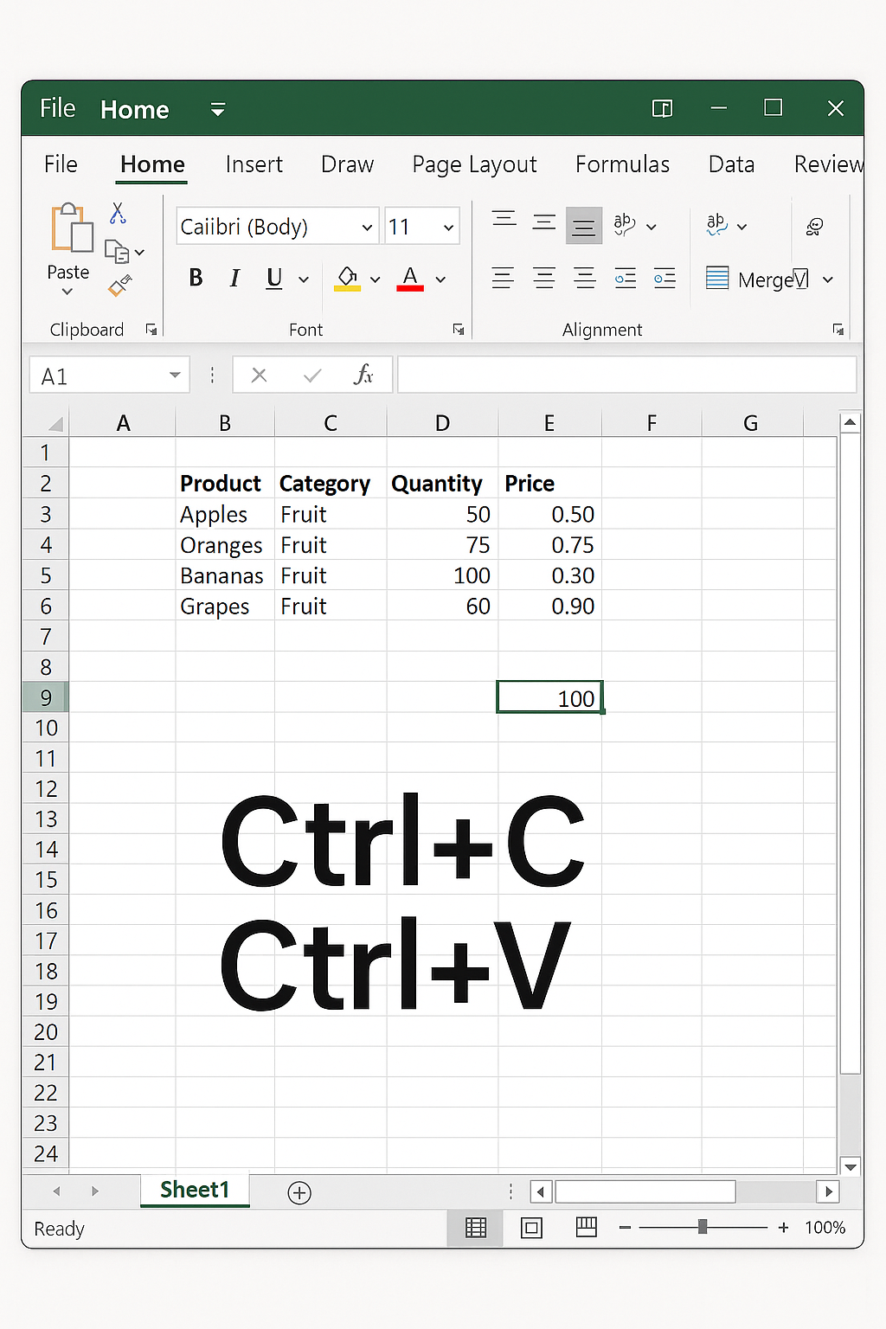This screenshot has width=886, height=1329.
Task: Click Top Align icon
Action: tap(504, 220)
